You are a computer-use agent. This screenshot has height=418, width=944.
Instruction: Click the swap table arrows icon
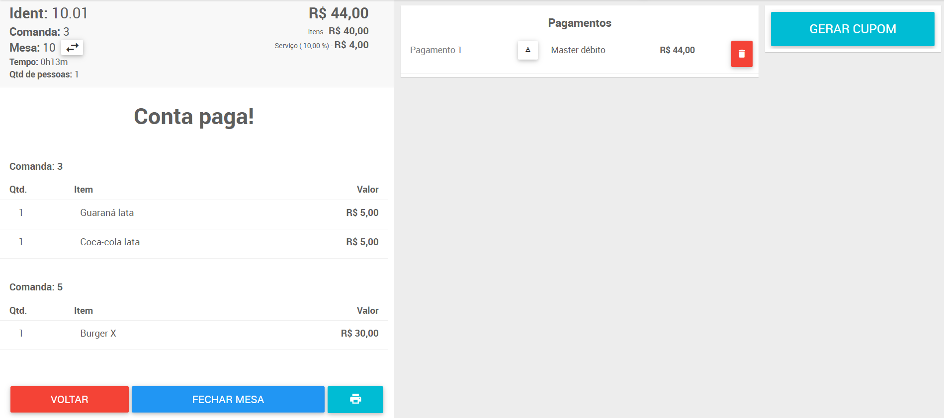(x=72, y=48)
